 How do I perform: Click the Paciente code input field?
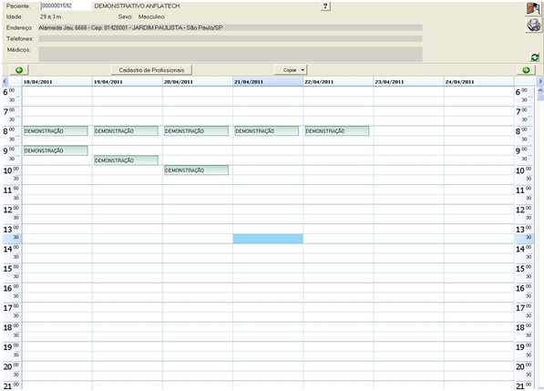click(x=66, y=5)
